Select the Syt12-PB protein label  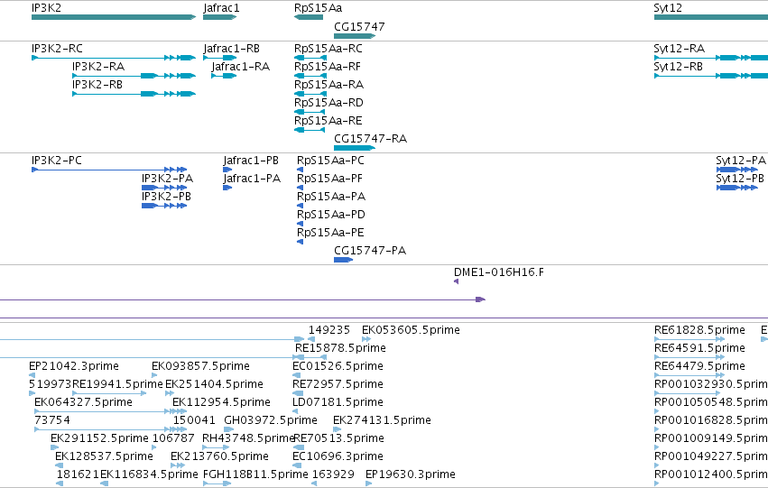click(x=740, y=179)
